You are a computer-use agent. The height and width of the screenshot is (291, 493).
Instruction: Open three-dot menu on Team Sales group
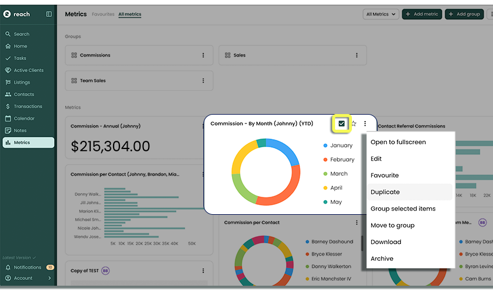pos(203,81)
